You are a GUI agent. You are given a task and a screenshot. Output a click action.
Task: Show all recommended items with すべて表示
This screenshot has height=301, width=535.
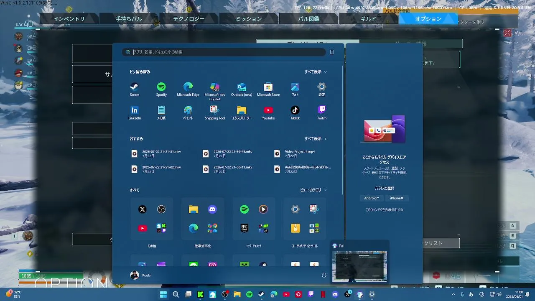pyautogui.click(x=316, y=139)
